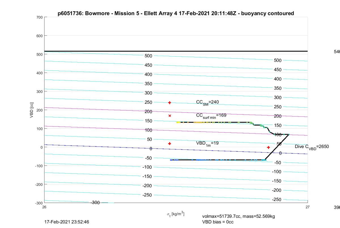Click the VBD_1m=19 annotation
340x228 pixels.
[207, 143]
